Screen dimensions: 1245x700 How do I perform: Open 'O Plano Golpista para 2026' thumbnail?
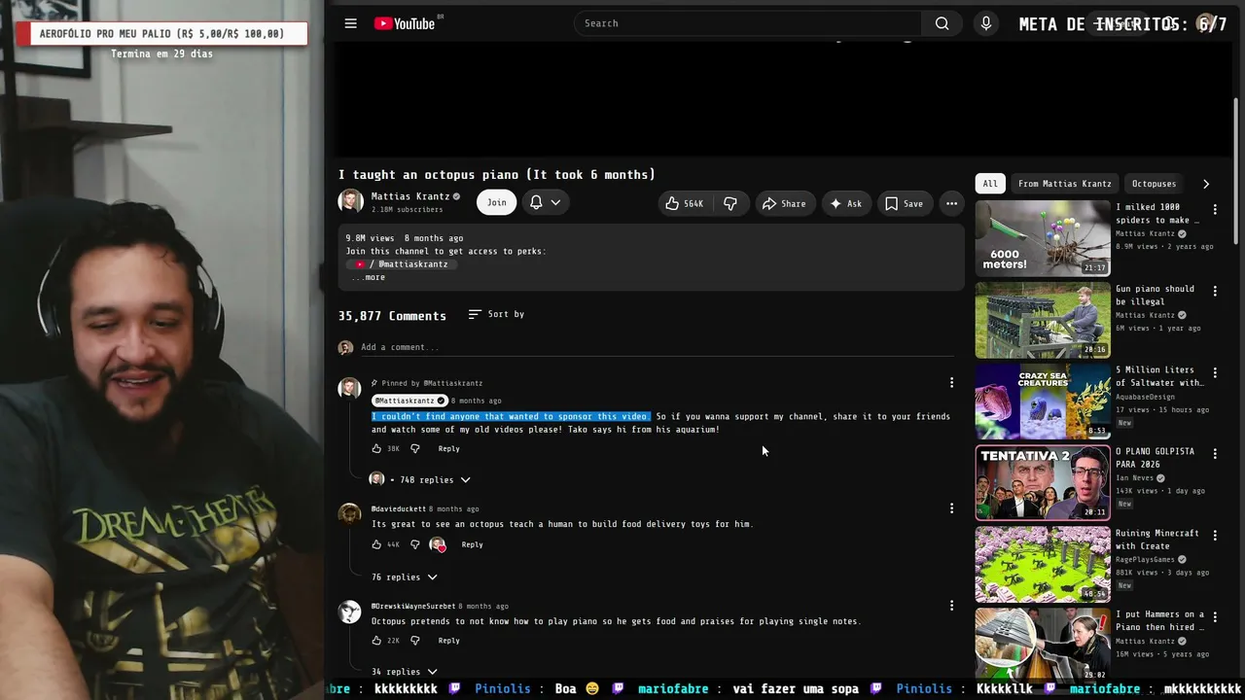point(1043,483)
